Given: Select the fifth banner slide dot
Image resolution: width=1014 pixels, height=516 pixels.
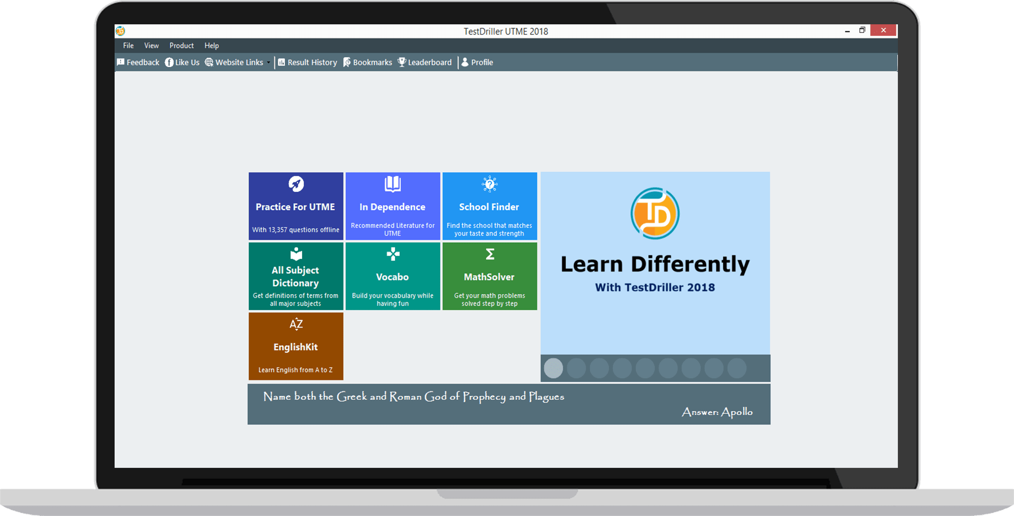Looking at the screenshot, I should [645, 368].
